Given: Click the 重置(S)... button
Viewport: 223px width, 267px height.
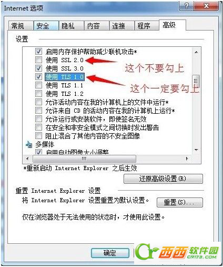Looking at the screenshot, I should [x=179, y=202].
